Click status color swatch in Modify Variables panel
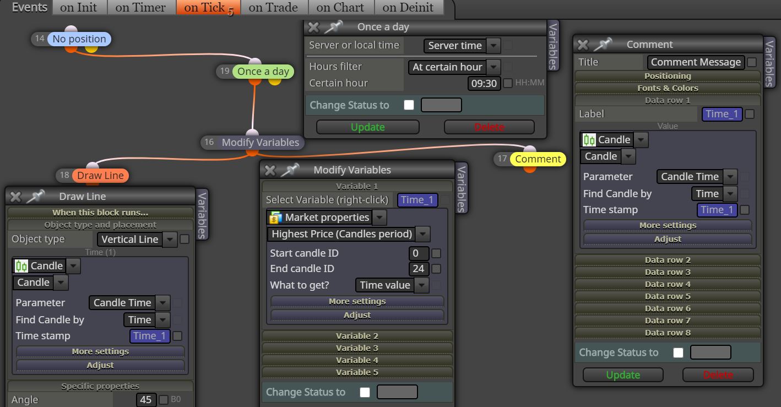 click(397, 392)
